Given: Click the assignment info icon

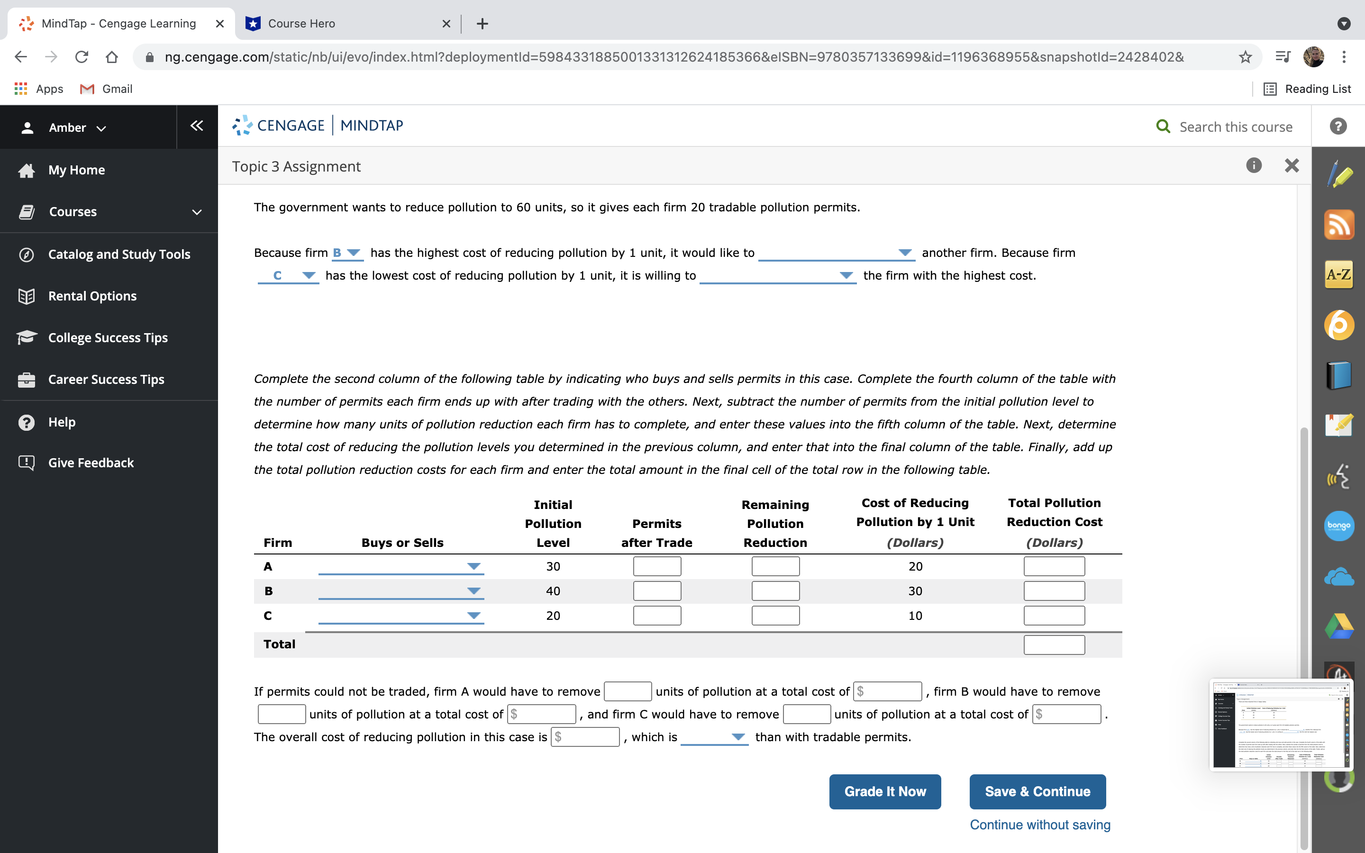Looking at the screenshot, I should [x=1253, y=165].
